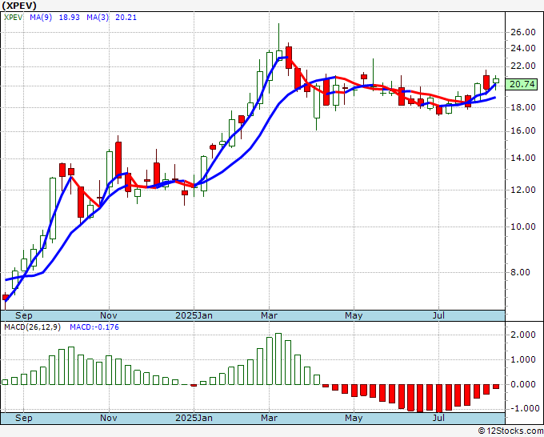Click the 18.00 price axis label
Image resolution: width=544 pixels, height=437 pixels.
pos(523,107)
